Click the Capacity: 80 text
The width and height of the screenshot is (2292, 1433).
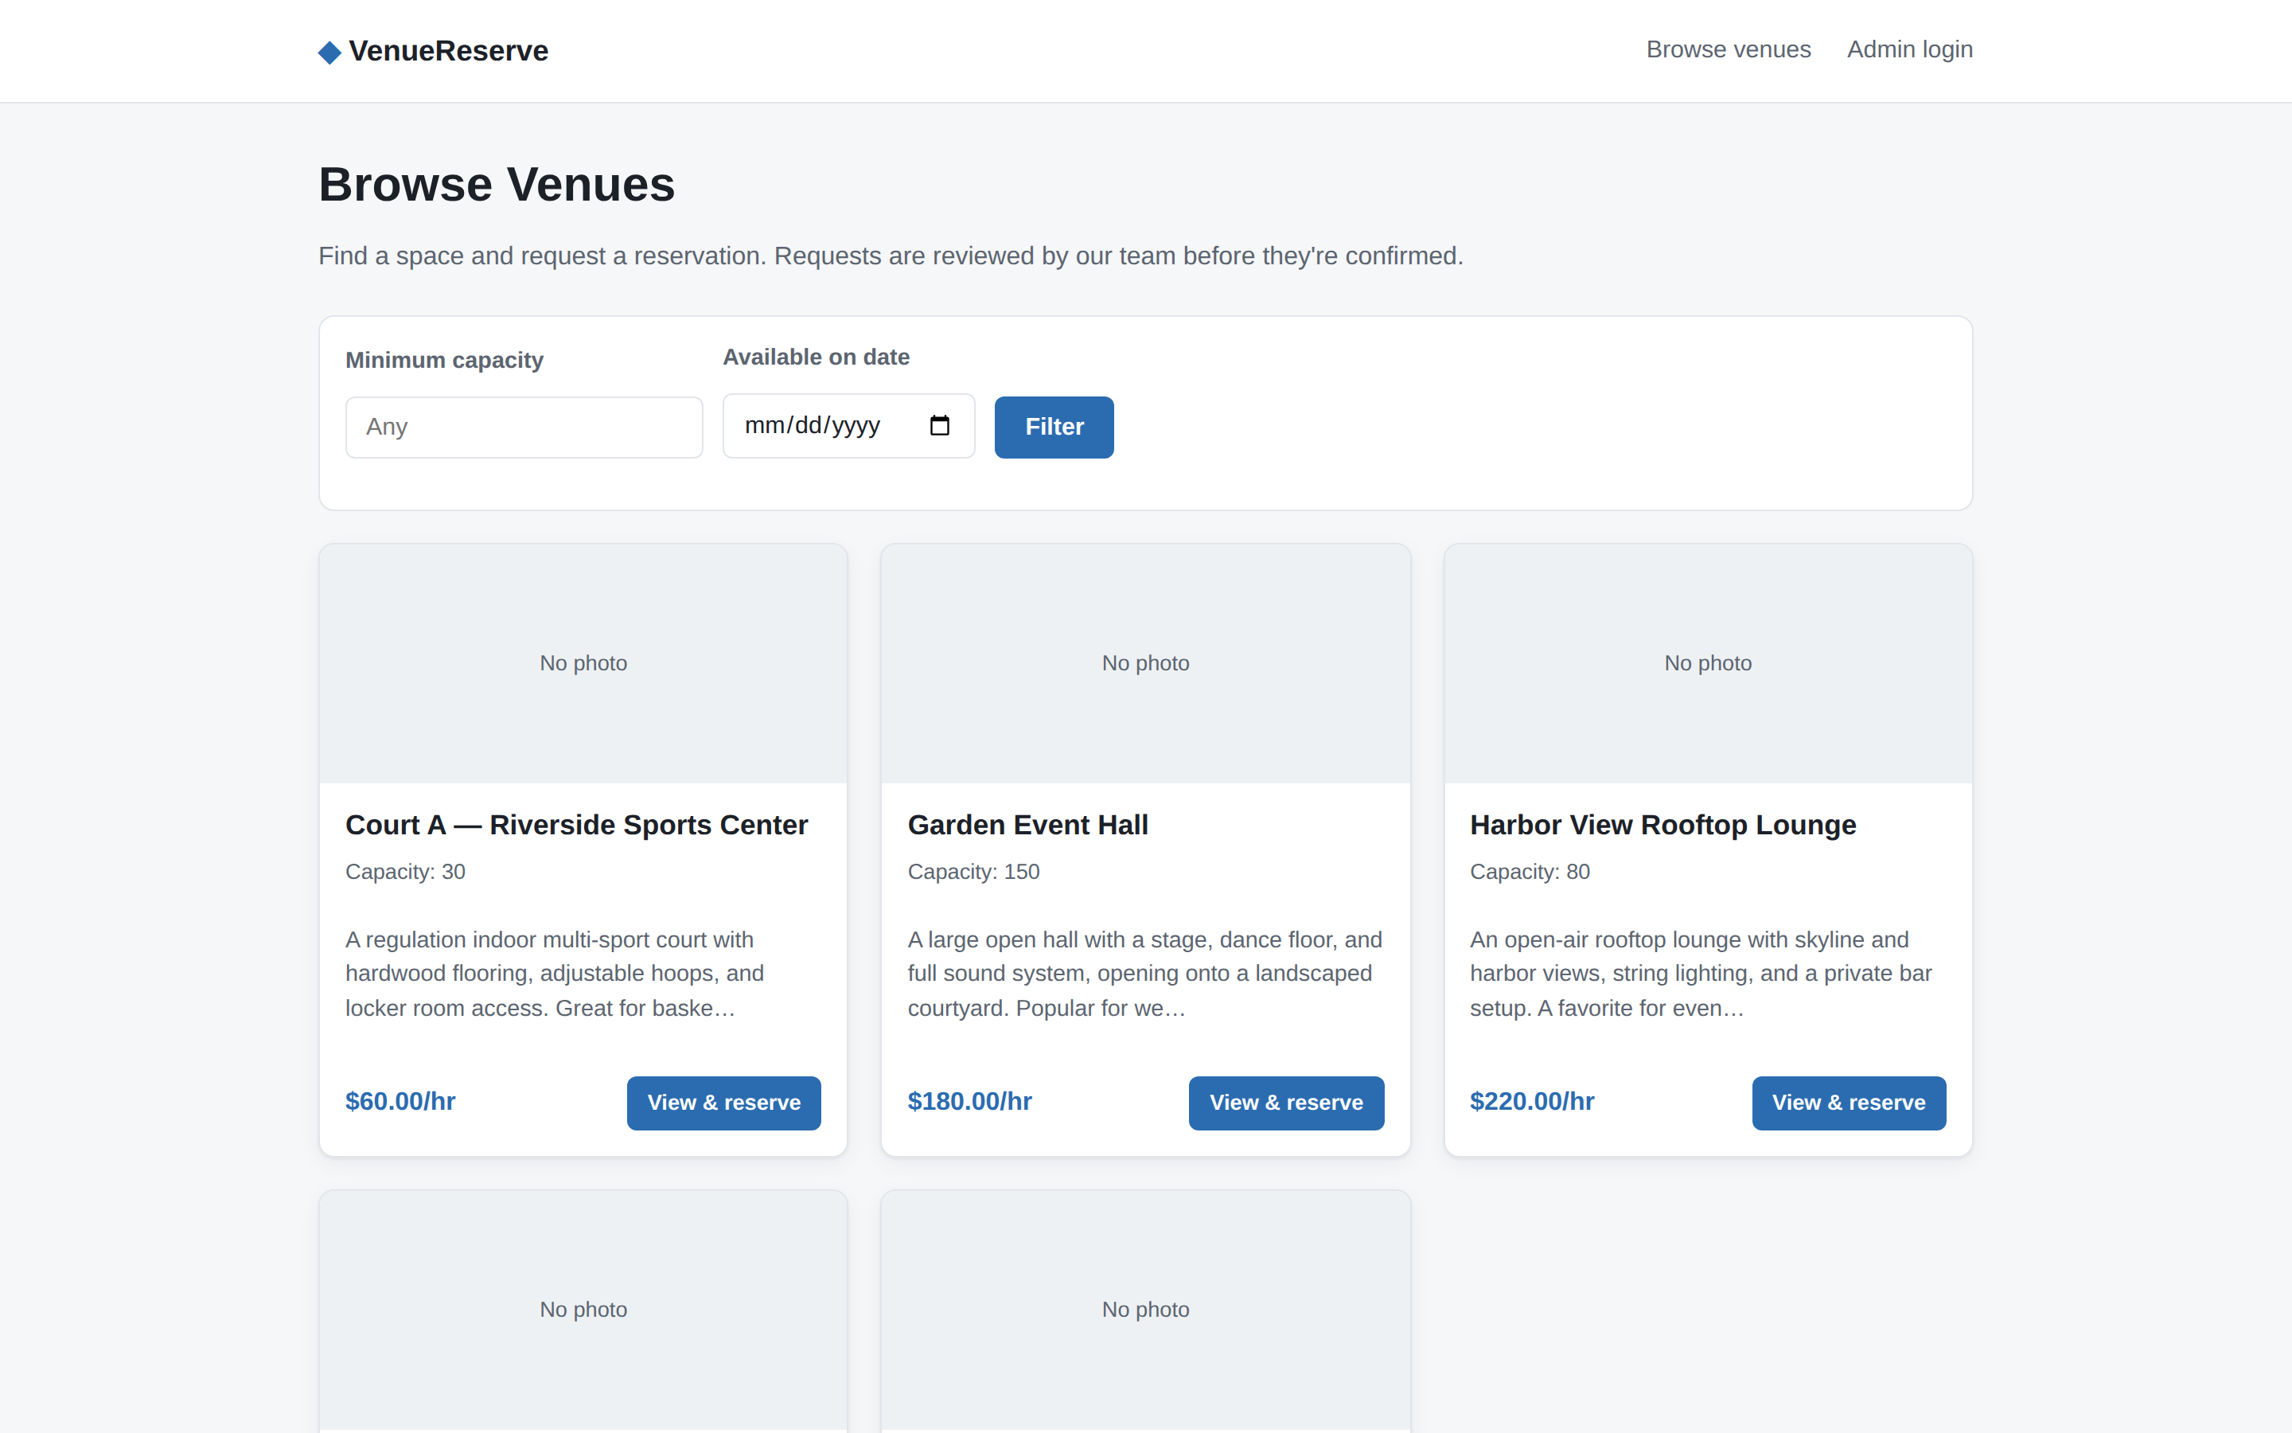[1530, 872]
